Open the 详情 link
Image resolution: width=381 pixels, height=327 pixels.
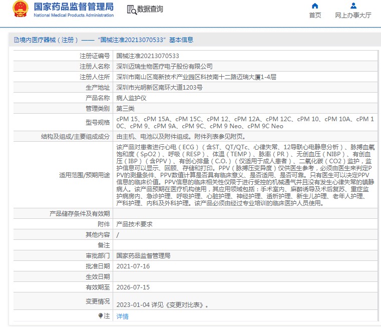pyautogui.click(x=122, y=316)
